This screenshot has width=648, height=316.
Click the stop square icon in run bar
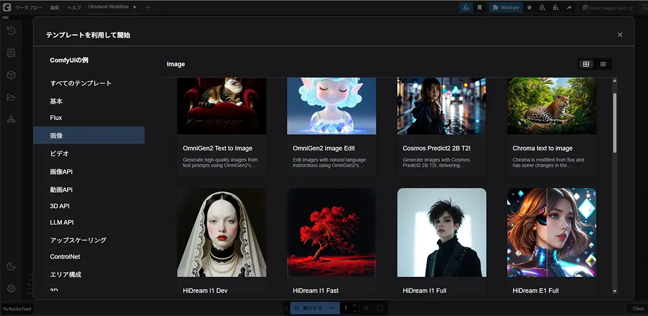380,308
